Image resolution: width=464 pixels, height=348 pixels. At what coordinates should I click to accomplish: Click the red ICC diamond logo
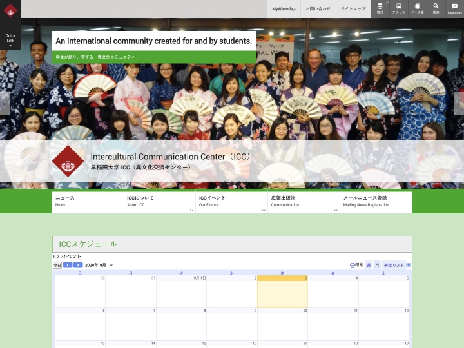(68, 161)
